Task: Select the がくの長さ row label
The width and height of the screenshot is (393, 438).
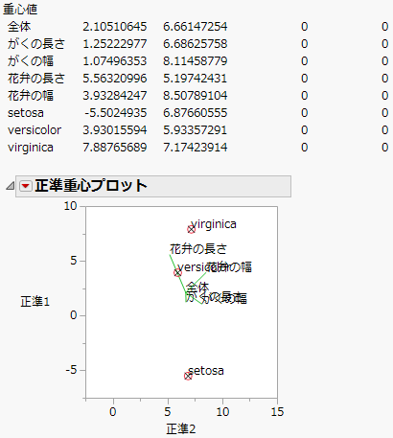Action: click(x=36, y=44)
